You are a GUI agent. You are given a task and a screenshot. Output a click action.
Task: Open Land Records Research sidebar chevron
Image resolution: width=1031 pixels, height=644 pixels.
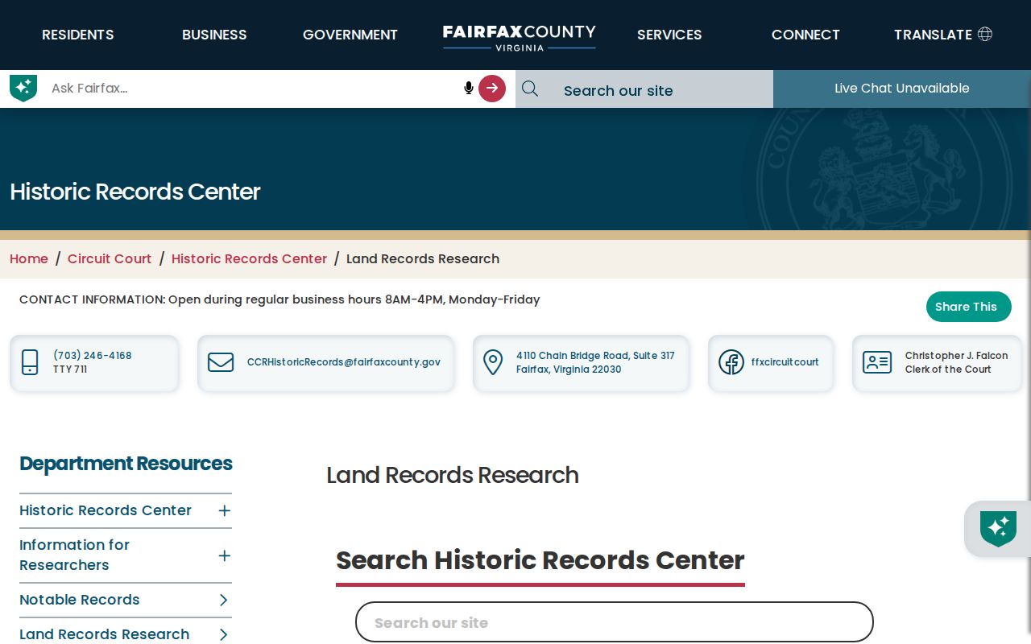[224, 634]
